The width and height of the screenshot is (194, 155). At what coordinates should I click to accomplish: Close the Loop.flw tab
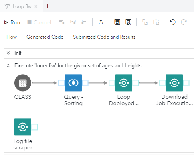click(x=36, y=6)
